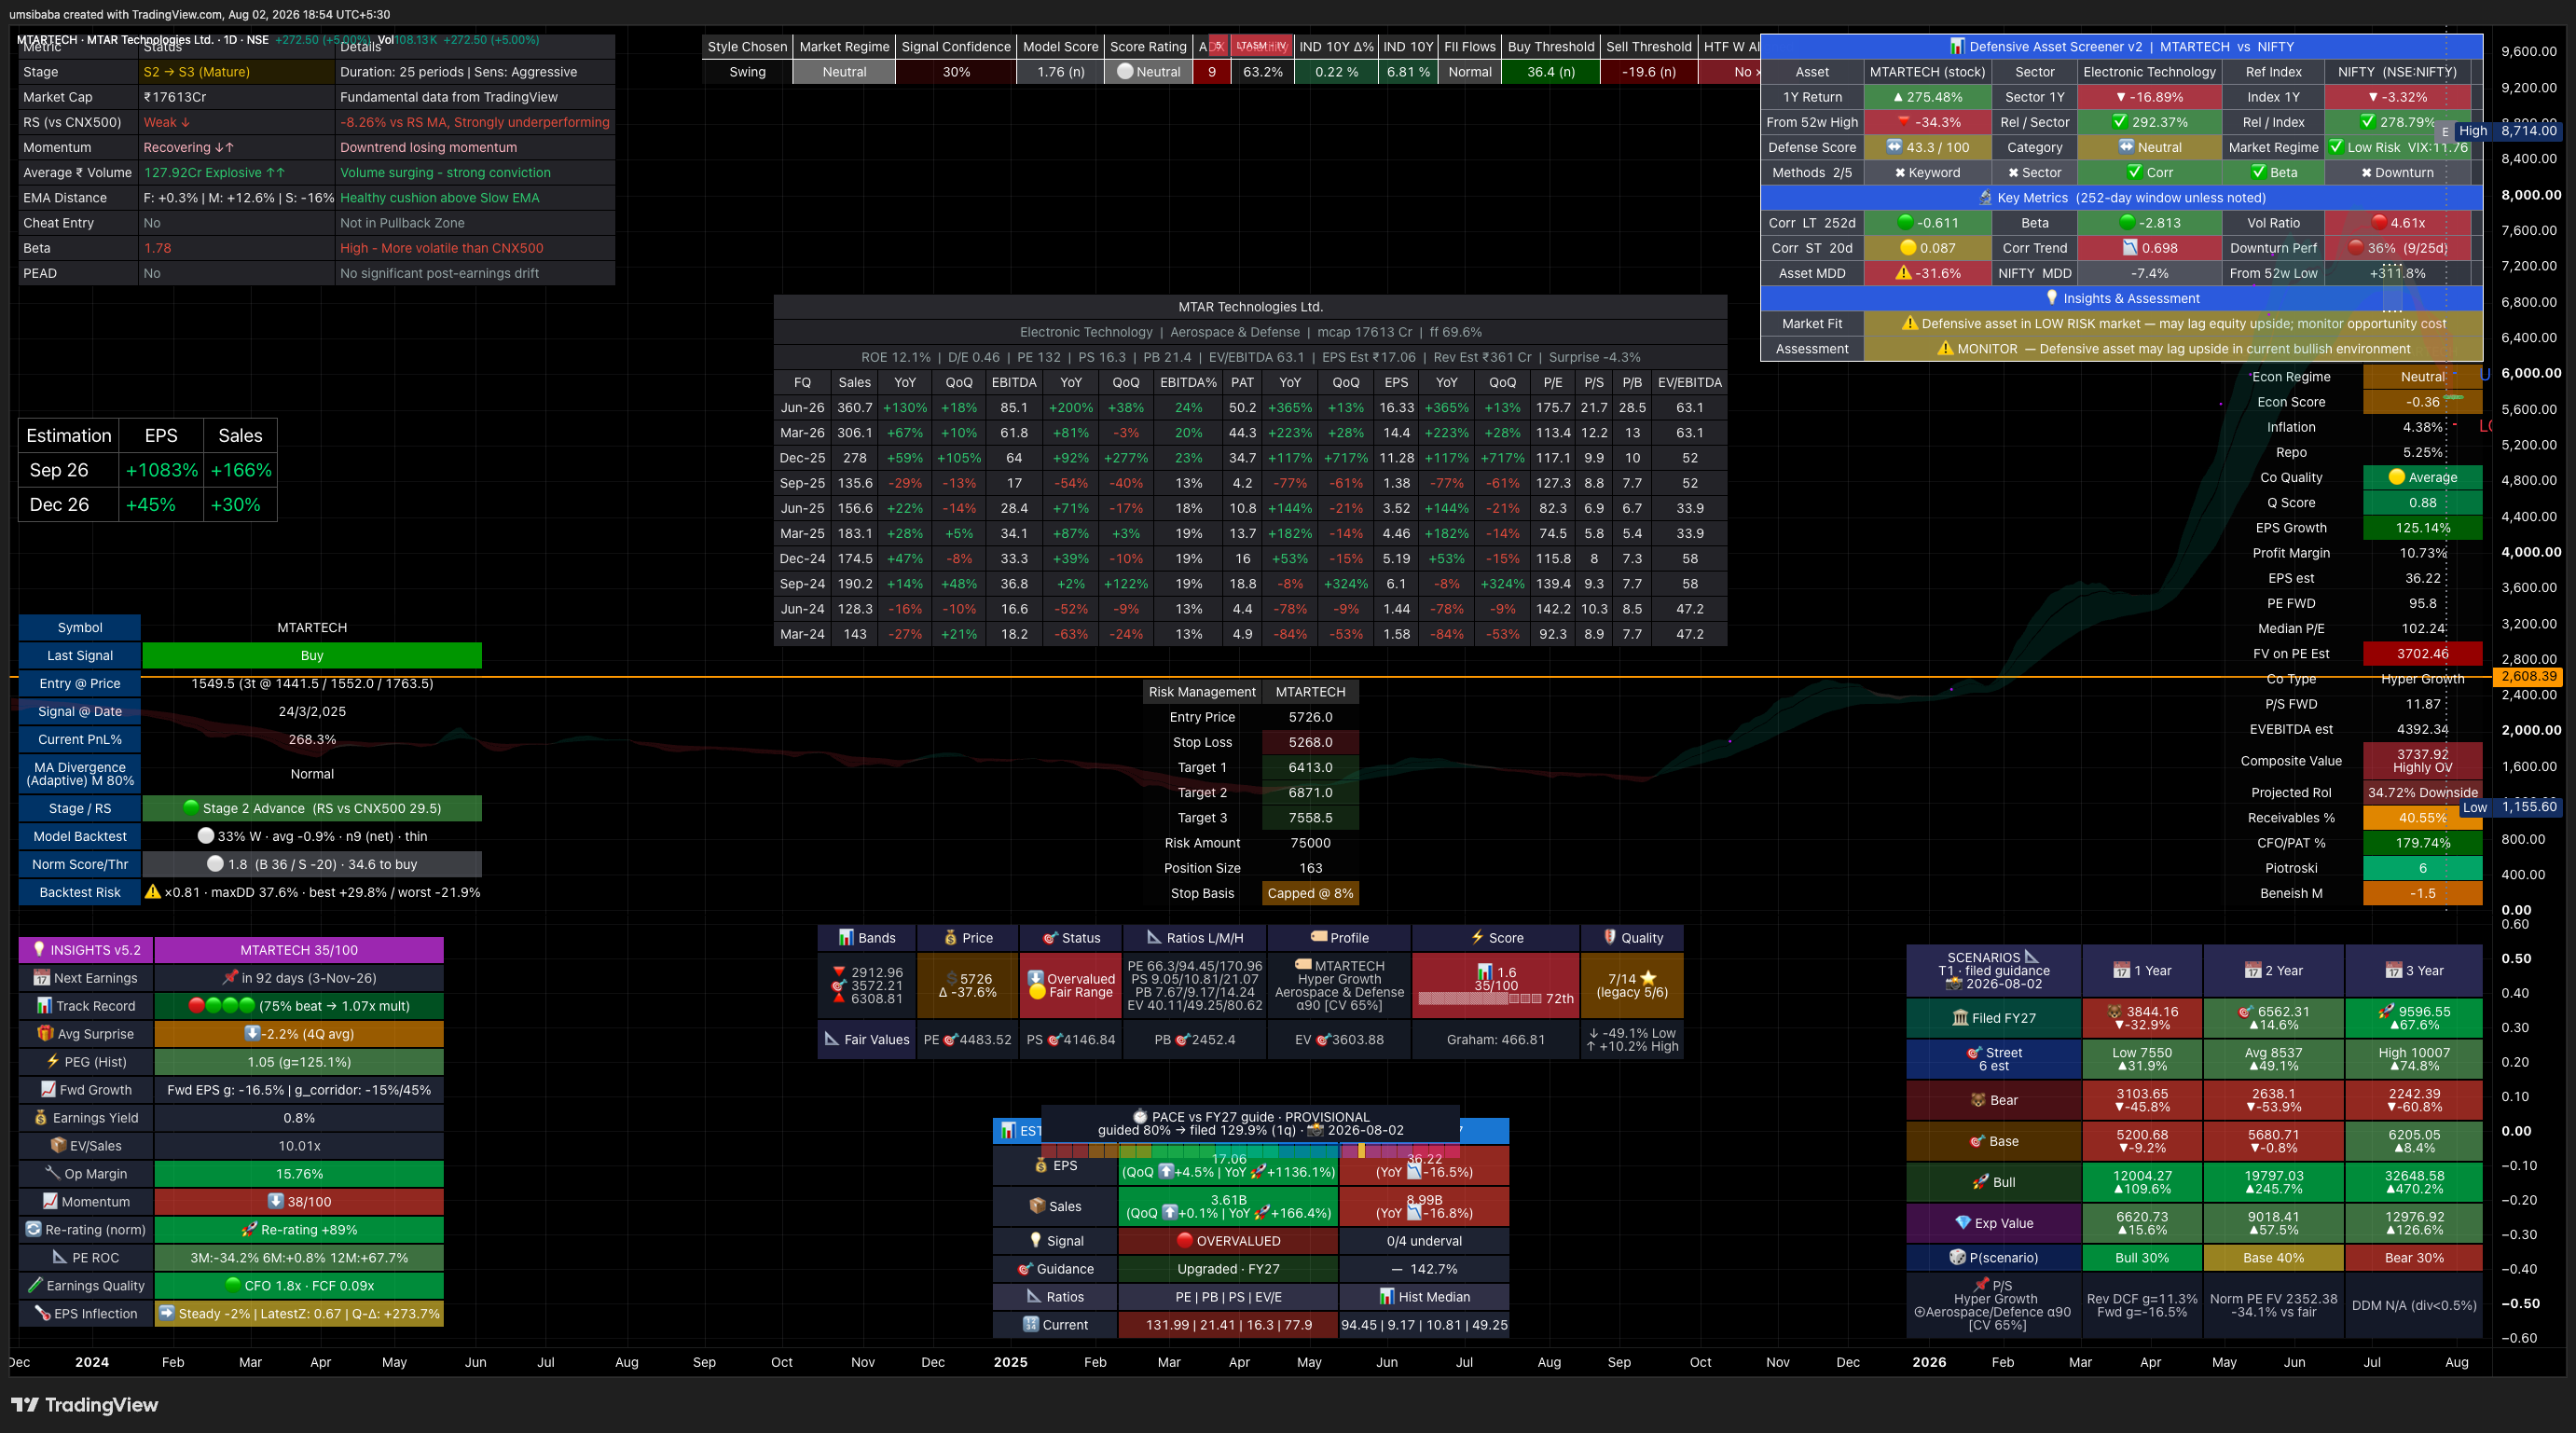Click the 30% Signal Confidence cell
2576x1433 pixels.
tap(956, 72)
